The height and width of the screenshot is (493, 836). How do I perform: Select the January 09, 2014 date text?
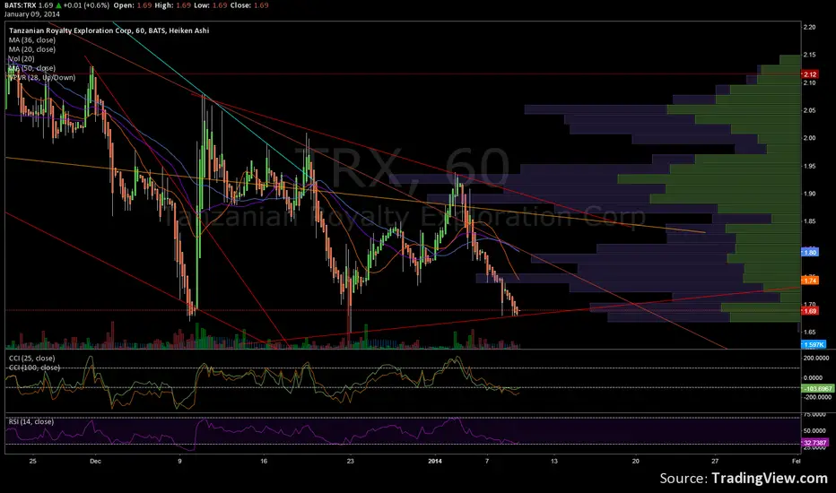[x=31, y=14]
